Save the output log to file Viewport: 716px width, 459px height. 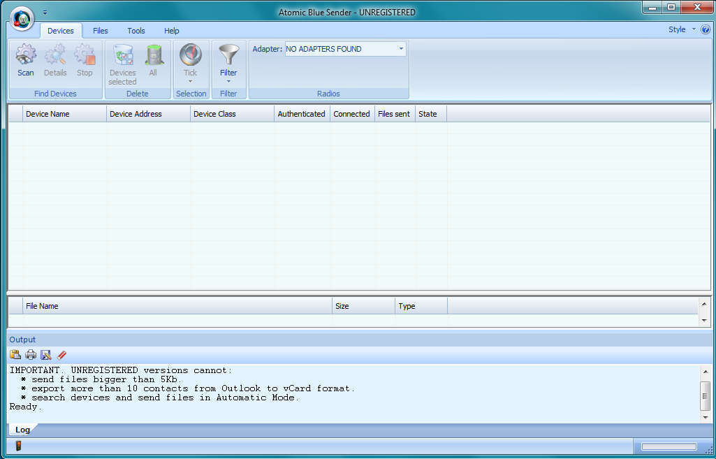point(46,355)
